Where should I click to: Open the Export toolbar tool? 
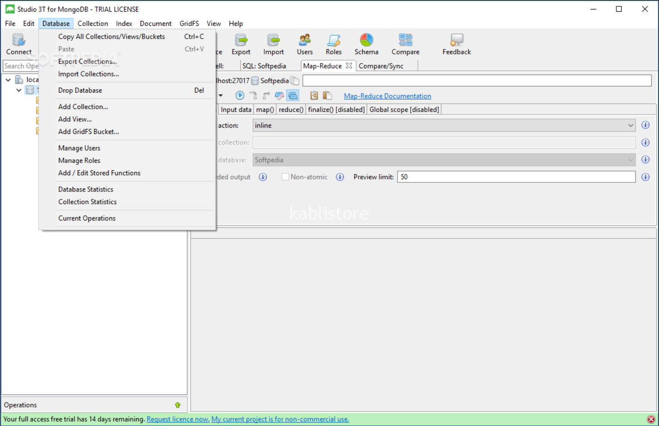click(x=241, y=44)
